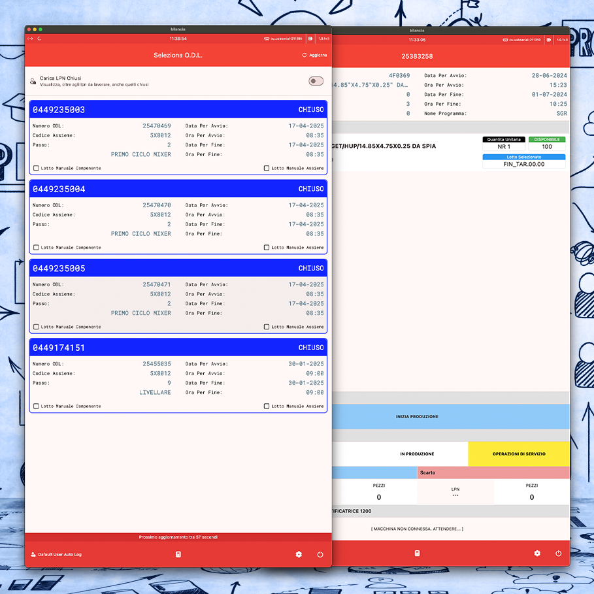594x594 pixels.
Task: Click the Prossimo aggiornamento countdown bar
Action: [178, 537]
